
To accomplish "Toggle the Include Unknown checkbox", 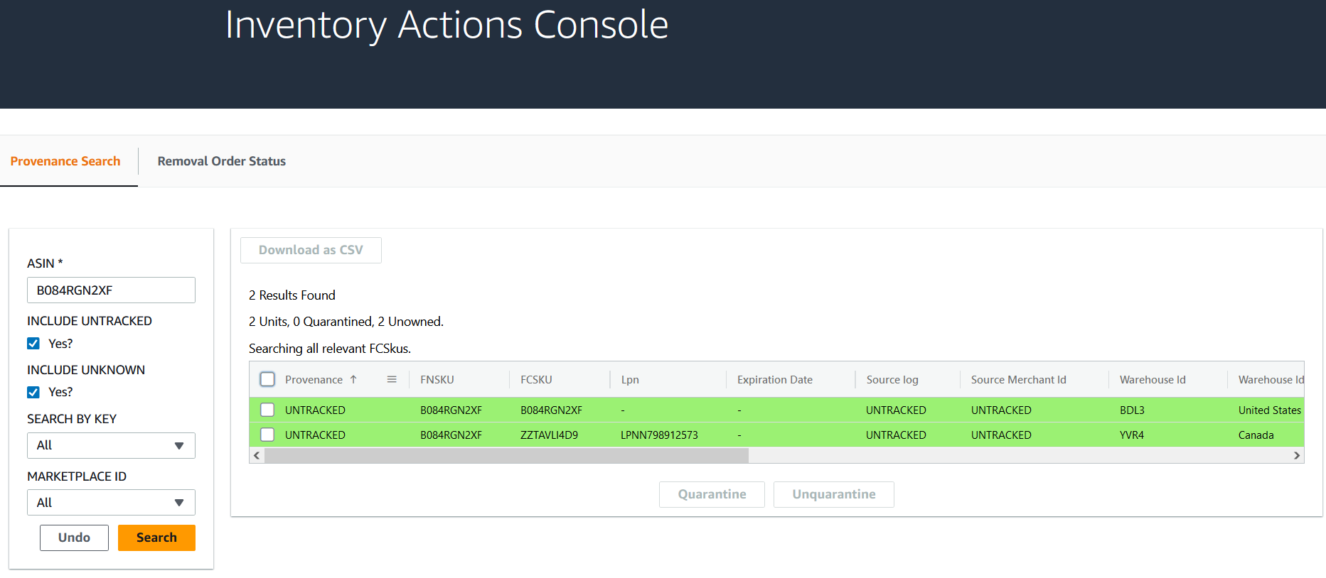I will (33, 392).
